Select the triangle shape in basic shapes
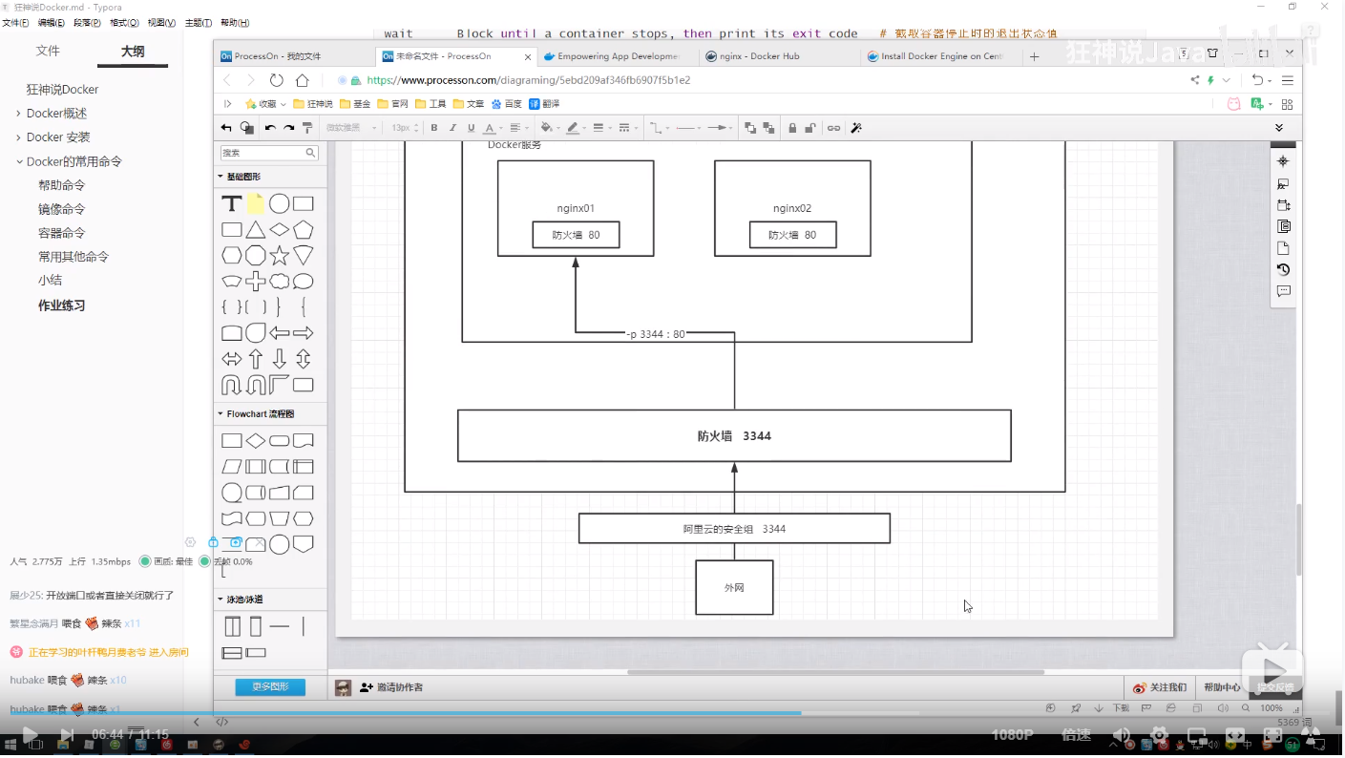Viewport: 1345px width, 758px height. 255,229
